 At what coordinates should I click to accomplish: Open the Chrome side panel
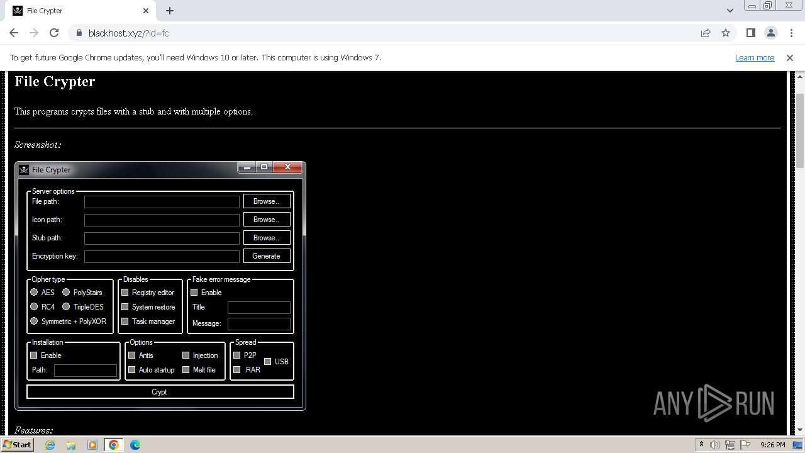pos(750,33)
